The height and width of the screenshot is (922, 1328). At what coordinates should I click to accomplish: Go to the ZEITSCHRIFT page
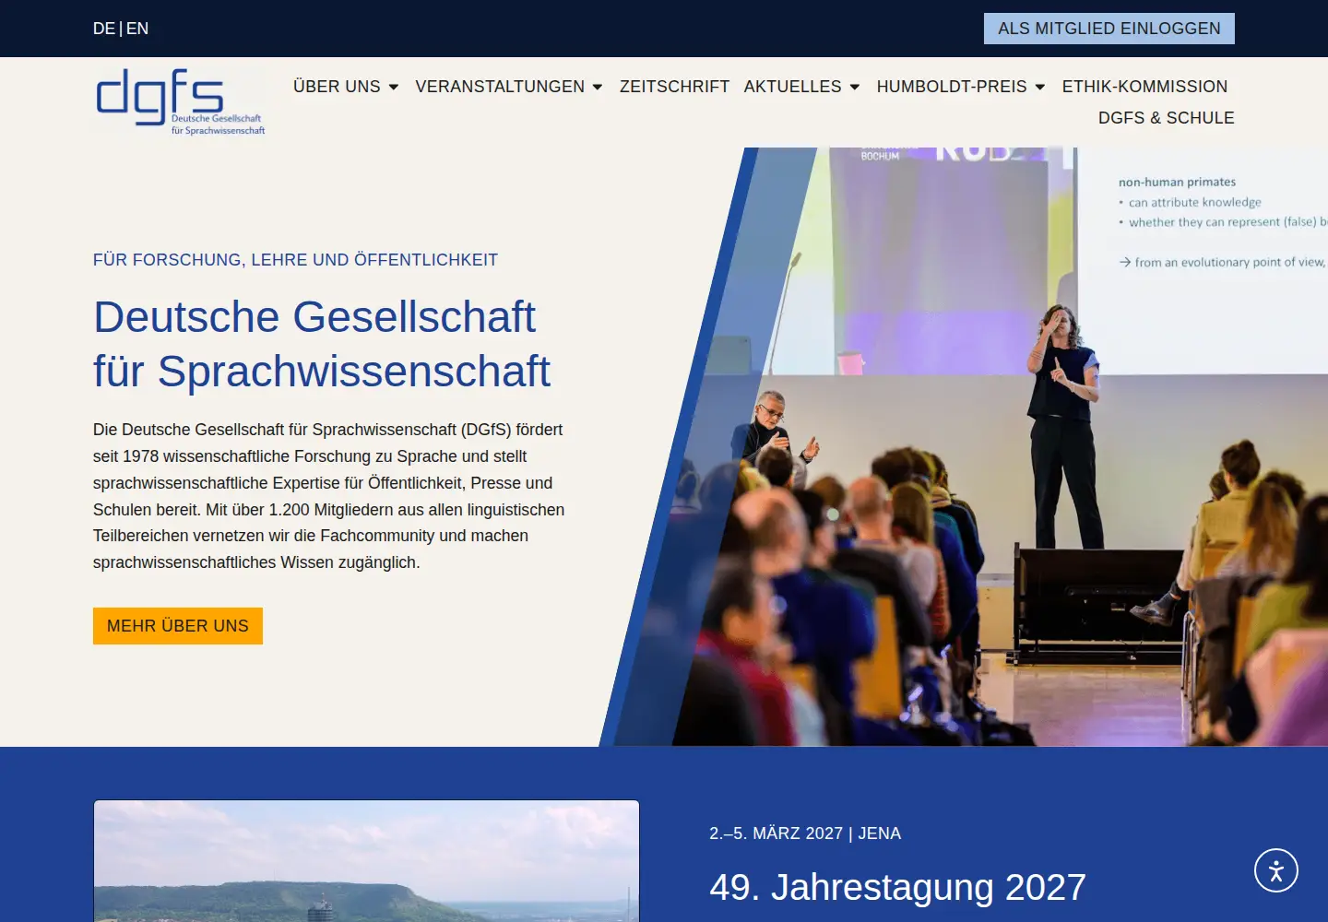pos(674,87)
